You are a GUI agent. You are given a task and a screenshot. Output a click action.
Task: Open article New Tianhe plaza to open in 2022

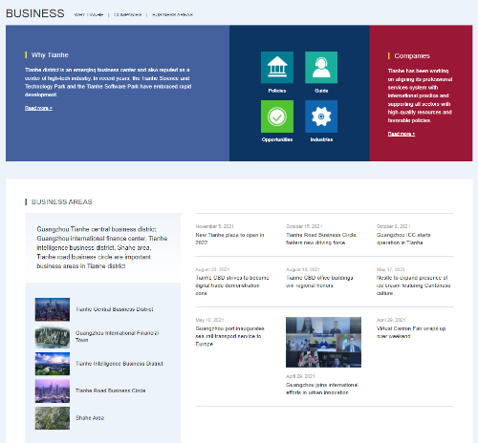point(229,239)
